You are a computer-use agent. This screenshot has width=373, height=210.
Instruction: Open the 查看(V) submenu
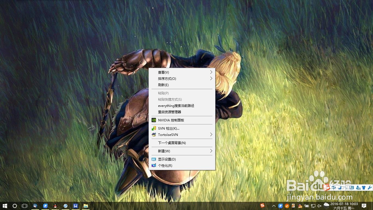182,72
